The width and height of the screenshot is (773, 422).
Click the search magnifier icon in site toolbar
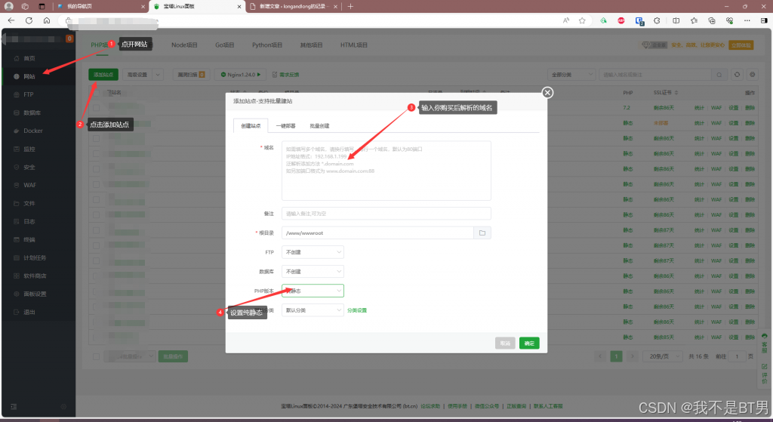[719, 75]
